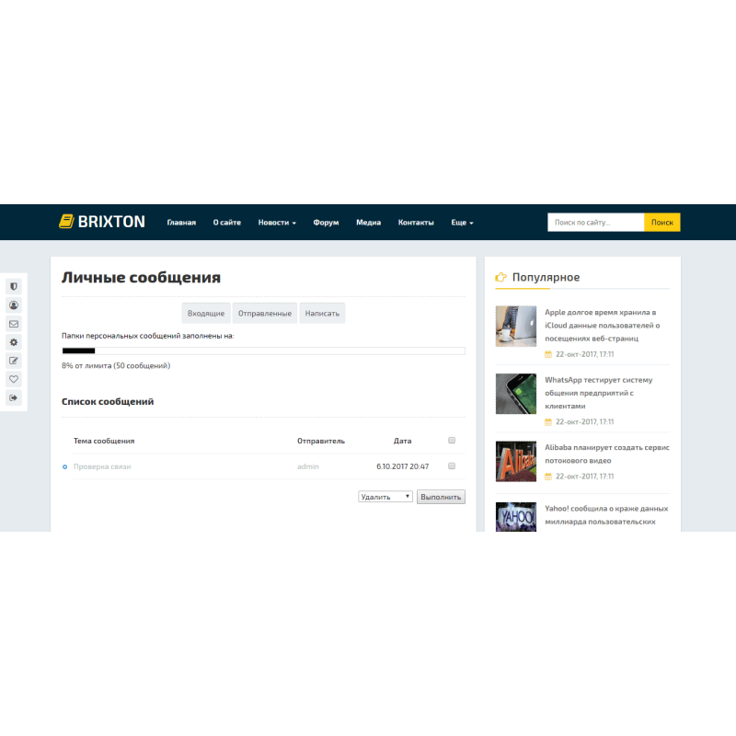Open the Форум menu item

point(325,222)
